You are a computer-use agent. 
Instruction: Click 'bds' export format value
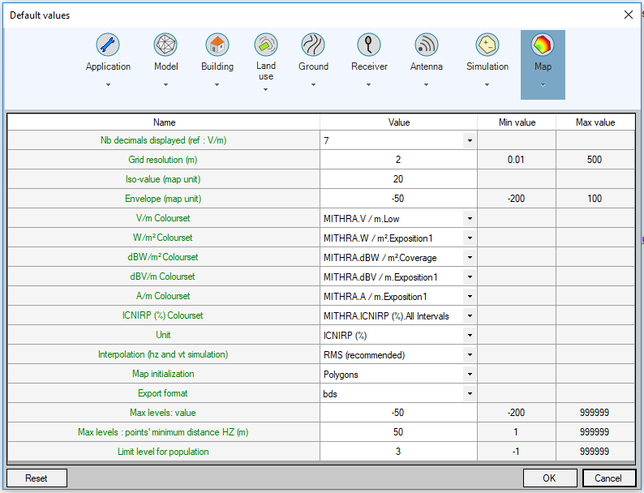click(330, 394)
